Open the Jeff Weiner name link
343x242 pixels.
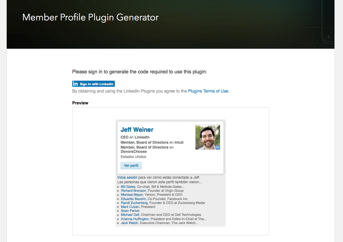click(x=137, y=130)
